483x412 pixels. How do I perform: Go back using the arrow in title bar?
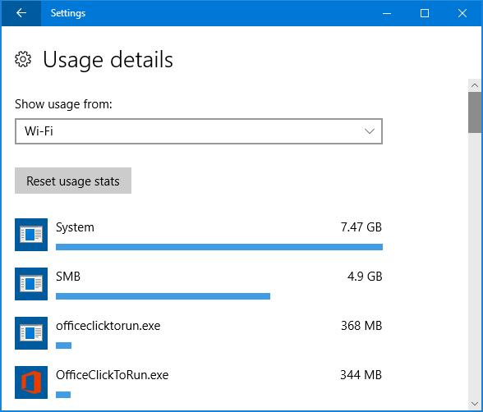pos(21,13)
